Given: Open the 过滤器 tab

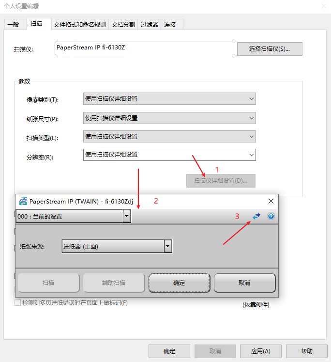Looking at the screenshot, I should 150,24.
